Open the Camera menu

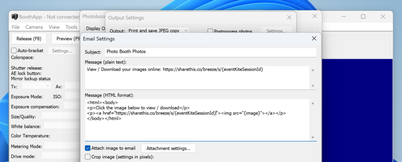(34, 27)
